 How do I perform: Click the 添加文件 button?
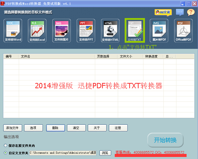13,128
